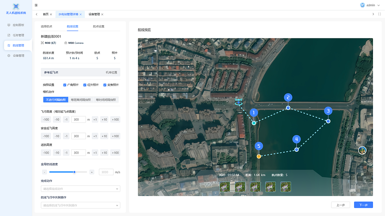The height and width of the screenshot is (216, 385).
Task: Click the 返航高度 value input
Action: [79, 153]
